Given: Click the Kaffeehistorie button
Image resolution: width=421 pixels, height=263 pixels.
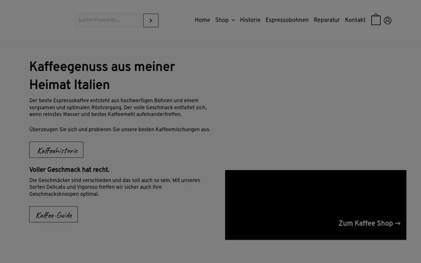Looking at the screenshot, I should (56, 150).
